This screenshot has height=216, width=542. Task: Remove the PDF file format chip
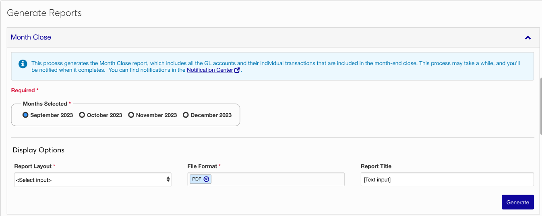206,179
